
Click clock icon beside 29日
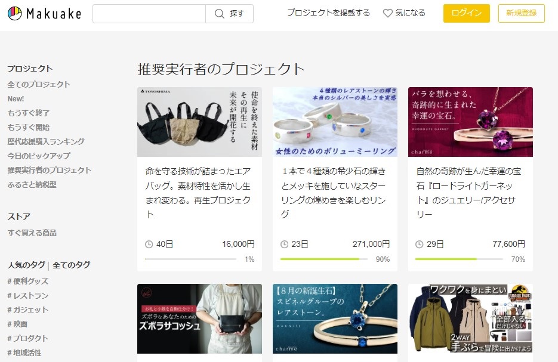coord(420,244)
